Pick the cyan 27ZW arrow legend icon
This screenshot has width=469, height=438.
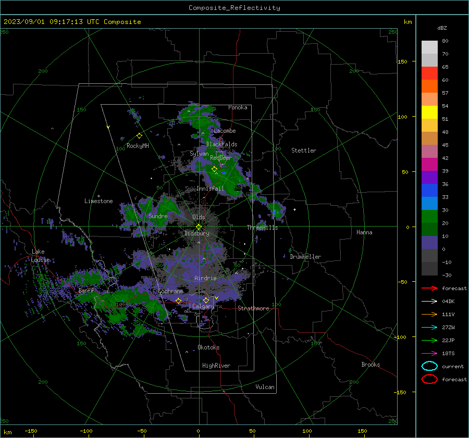[x=429, y=328]
